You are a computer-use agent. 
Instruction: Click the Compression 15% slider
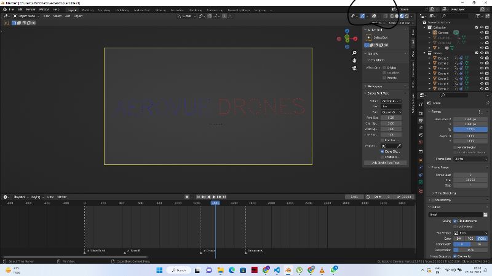(470, 250)
